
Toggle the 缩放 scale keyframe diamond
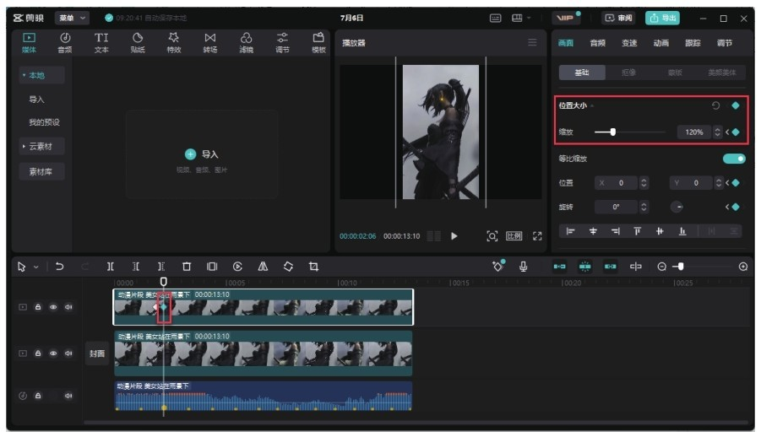point(736,132)
